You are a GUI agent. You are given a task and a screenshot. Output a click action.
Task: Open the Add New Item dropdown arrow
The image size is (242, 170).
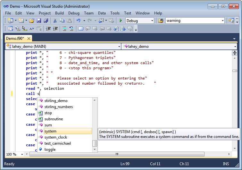click(x=26, y=21)
